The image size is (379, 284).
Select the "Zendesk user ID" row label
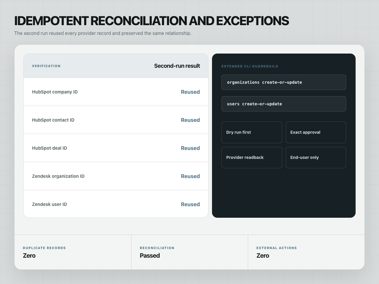point(49,204)
